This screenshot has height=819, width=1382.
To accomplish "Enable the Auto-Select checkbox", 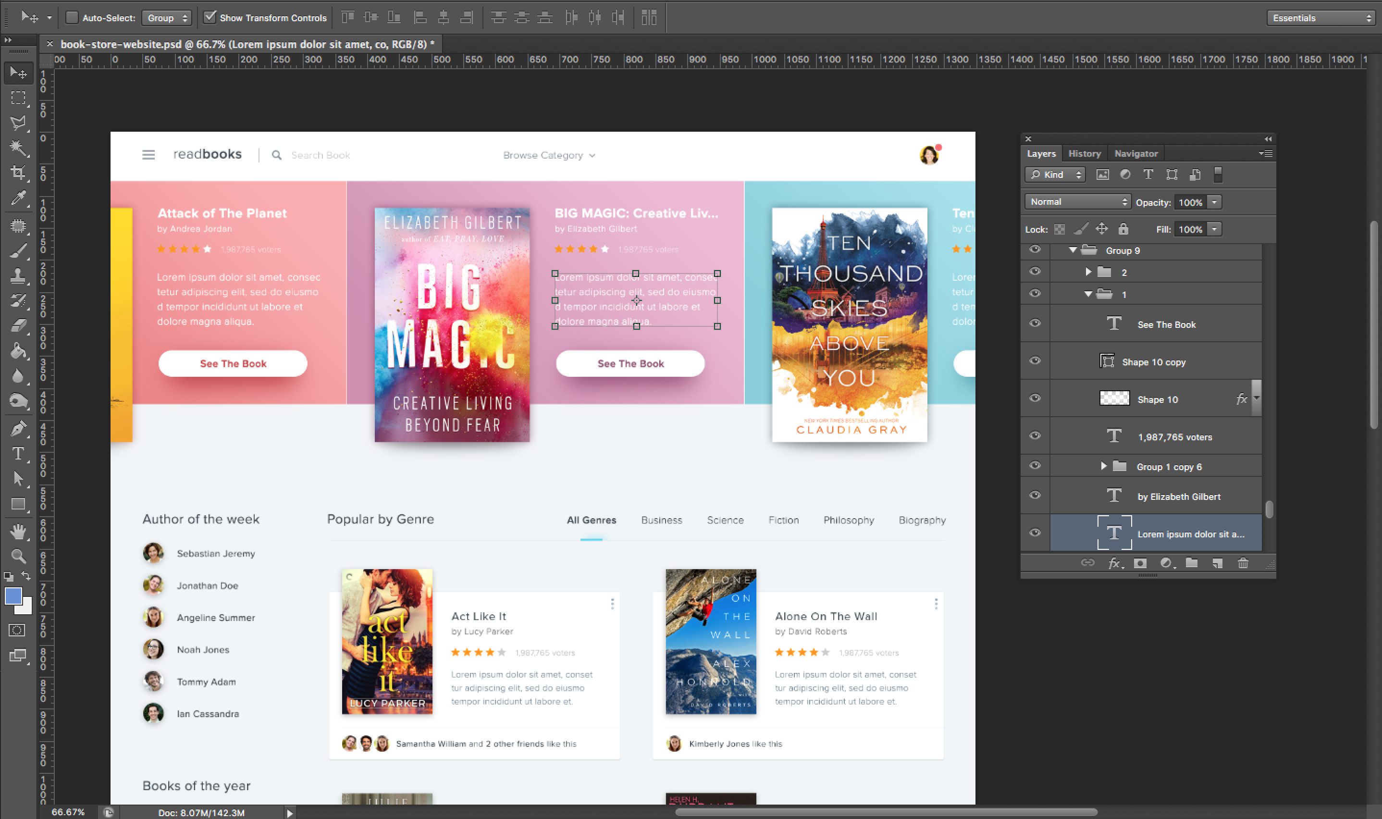I will (x=72, y=18).
